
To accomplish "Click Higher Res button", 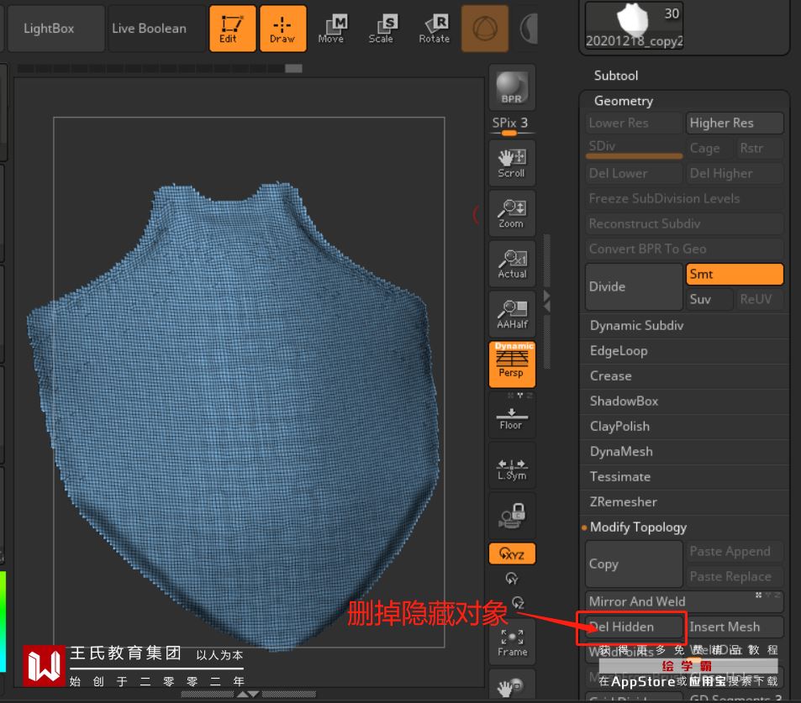I will tap(735, 123).
